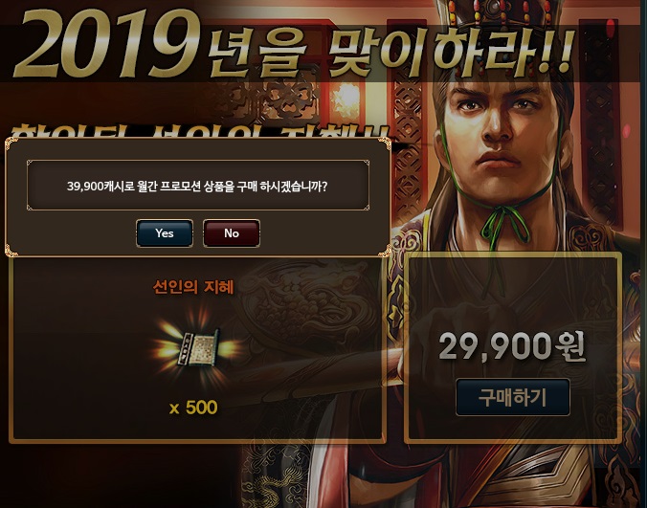This screenshot has height=508, width=647.
Task: Click the dialog's bottom-left corner ornament
Action: [12, 250]
